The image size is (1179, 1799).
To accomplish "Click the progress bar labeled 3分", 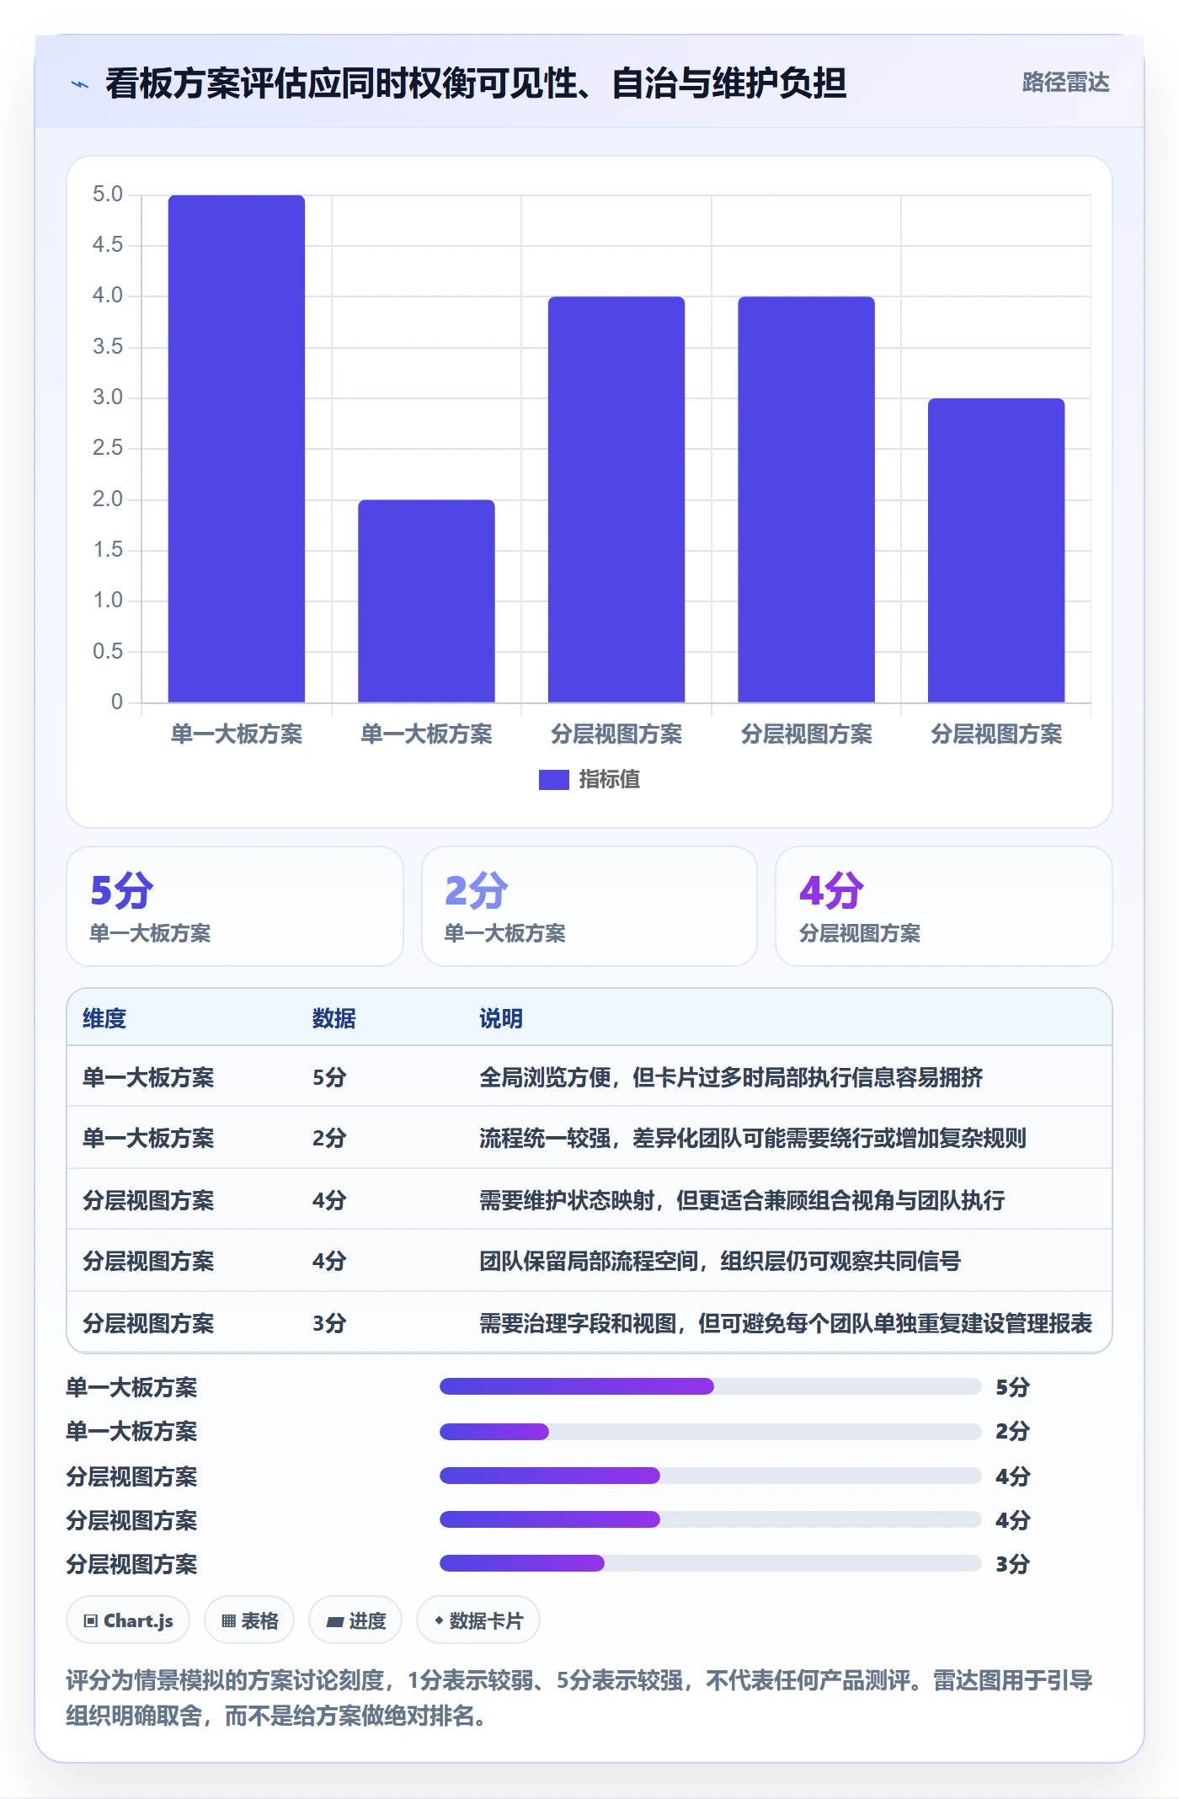I will pyautogui.click(x=711, y=1563).
